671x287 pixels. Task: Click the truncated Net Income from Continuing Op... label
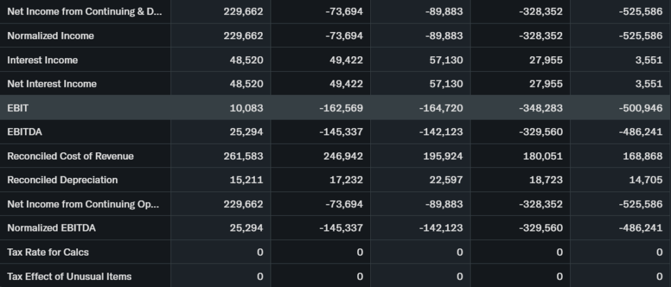tap(83, 204)
